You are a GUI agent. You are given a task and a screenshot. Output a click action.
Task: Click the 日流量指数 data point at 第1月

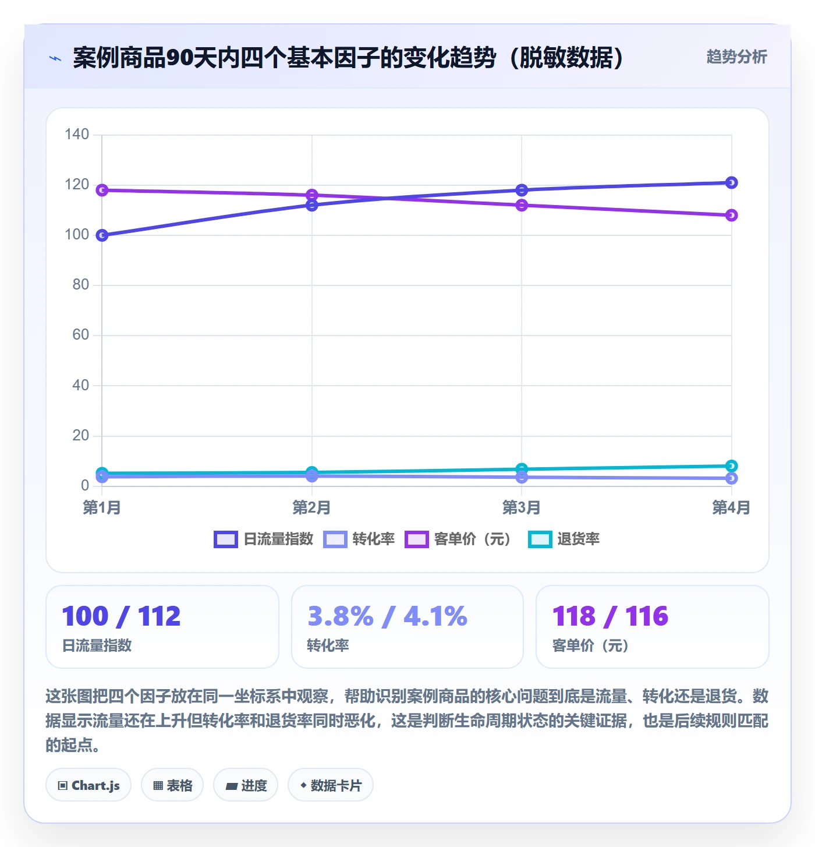click(x=102, y=235)
